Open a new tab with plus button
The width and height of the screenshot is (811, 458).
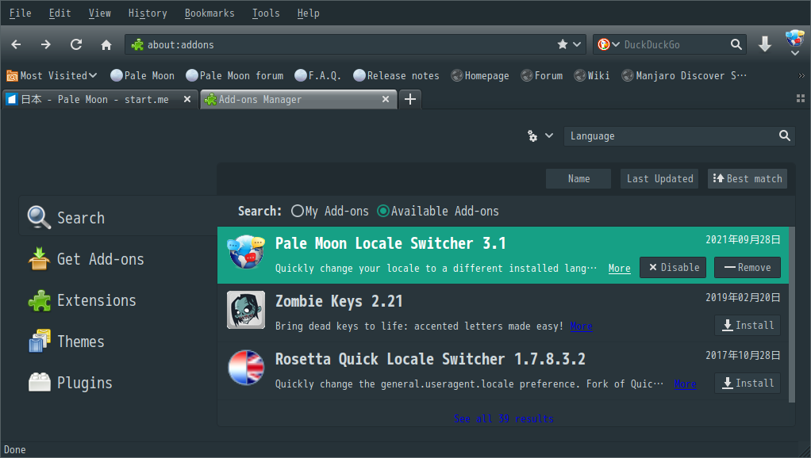tap(410, 99)
